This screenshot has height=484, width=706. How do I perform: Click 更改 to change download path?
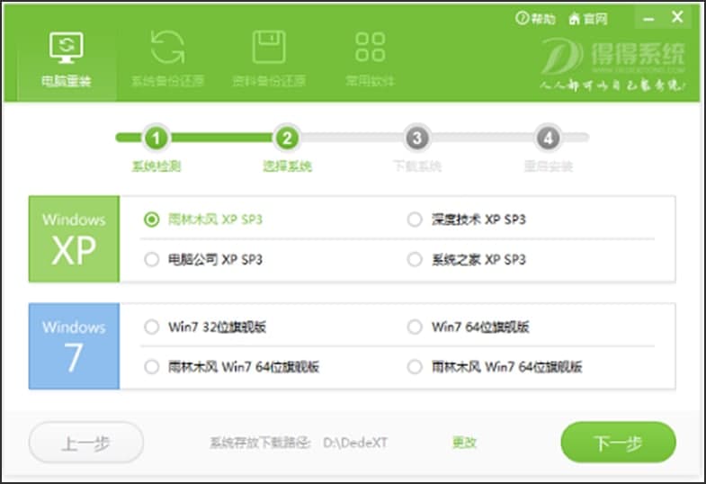464,443
